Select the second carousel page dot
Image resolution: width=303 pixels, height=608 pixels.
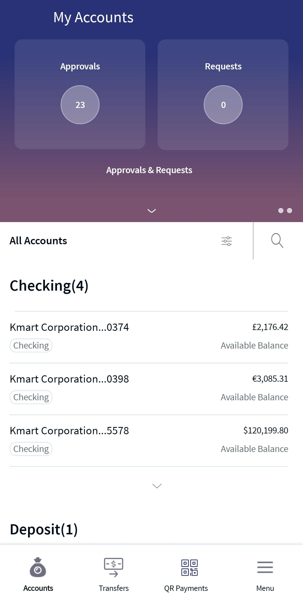290,211
